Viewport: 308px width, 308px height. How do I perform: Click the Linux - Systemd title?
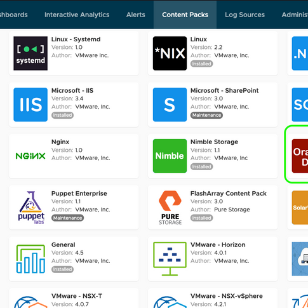click(x=76, y=39)
